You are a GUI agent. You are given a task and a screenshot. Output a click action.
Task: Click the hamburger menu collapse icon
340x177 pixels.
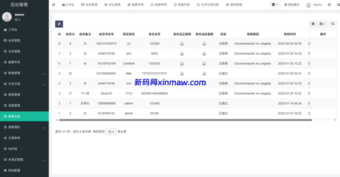[x=53, y=5]
